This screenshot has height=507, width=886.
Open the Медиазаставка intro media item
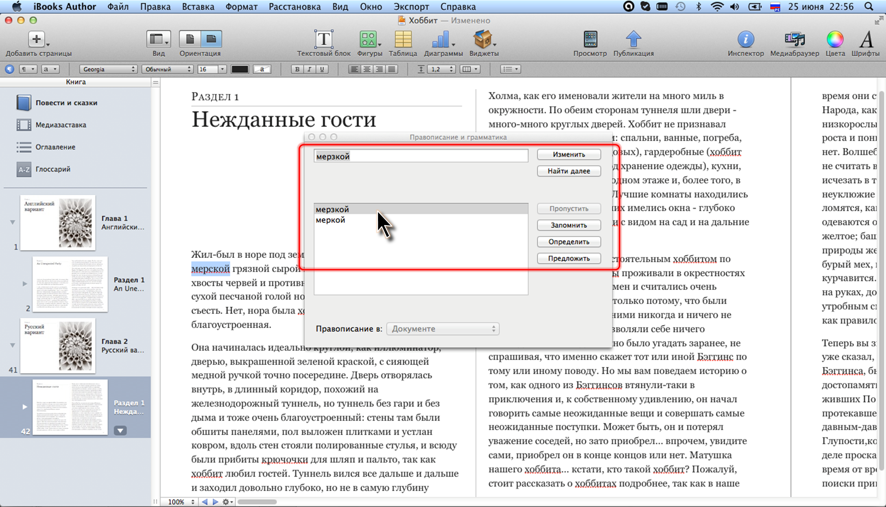click(x=61, y=125)
